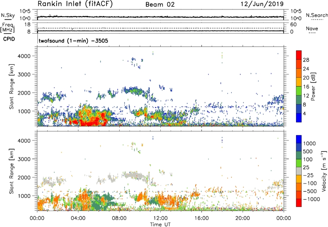328x227 pixels.
Task: Click the '08:00' time axis label
Action: tap(119, 218)
